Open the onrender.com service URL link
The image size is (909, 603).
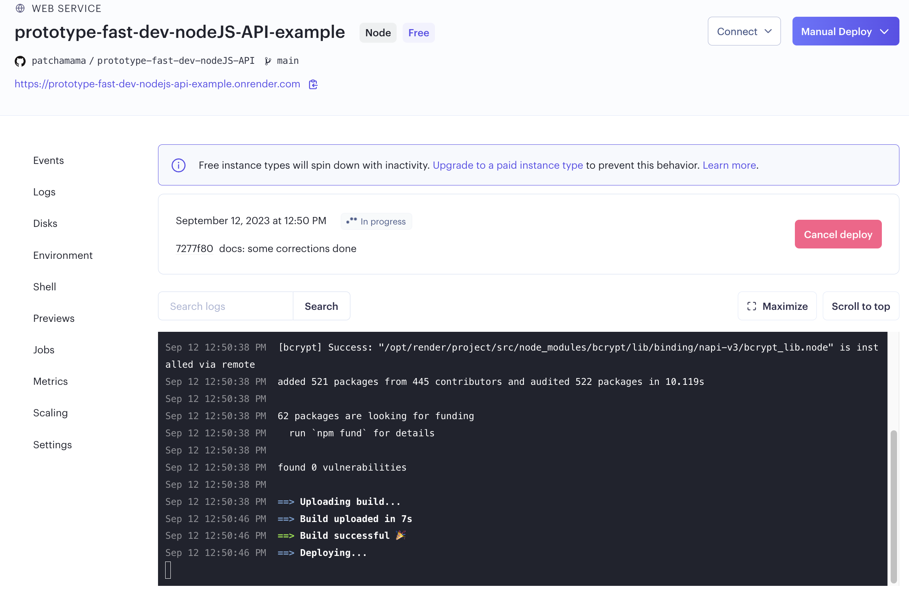[x=157, y=84]
